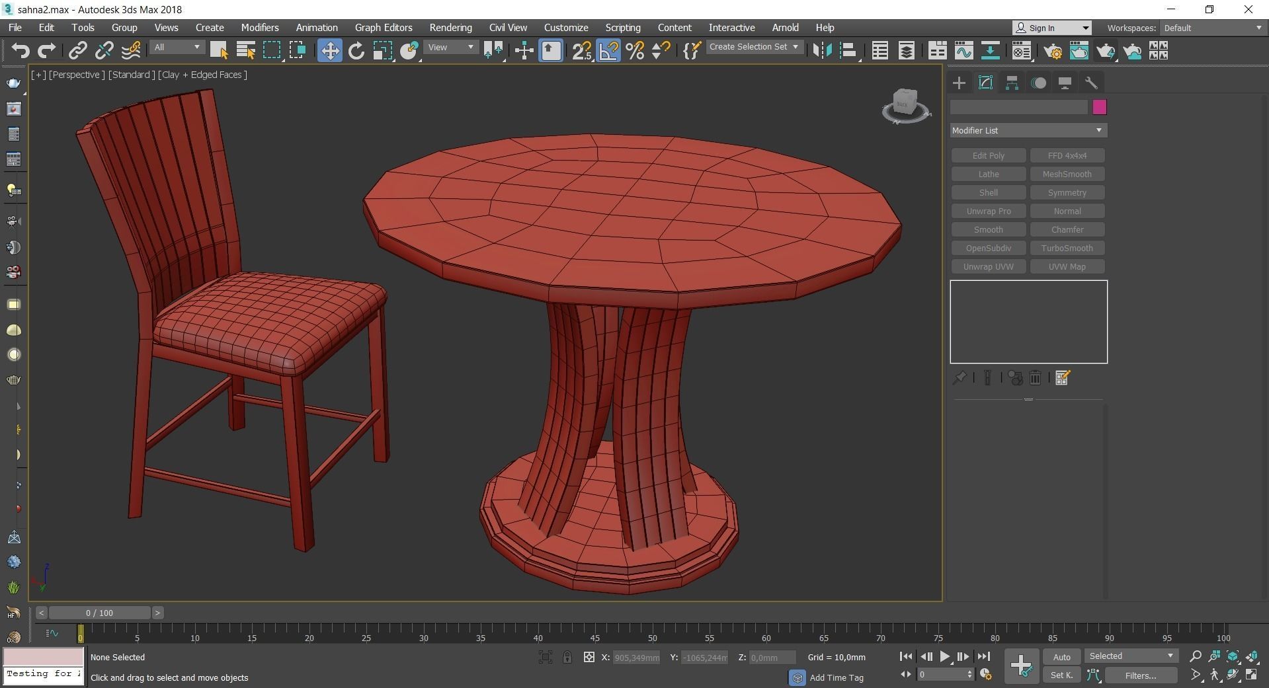Viewport: 1269px width, 688px height.
Task: Open the Selected key filter dropdown
Action: pos(1131,656)
